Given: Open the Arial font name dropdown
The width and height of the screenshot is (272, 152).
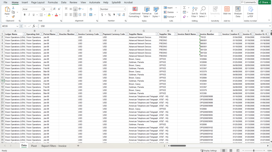Looking at the screenshot, I should point(42,9).
